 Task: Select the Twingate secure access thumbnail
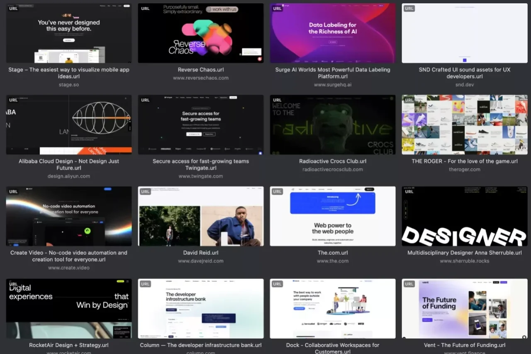tap(201, 125)
